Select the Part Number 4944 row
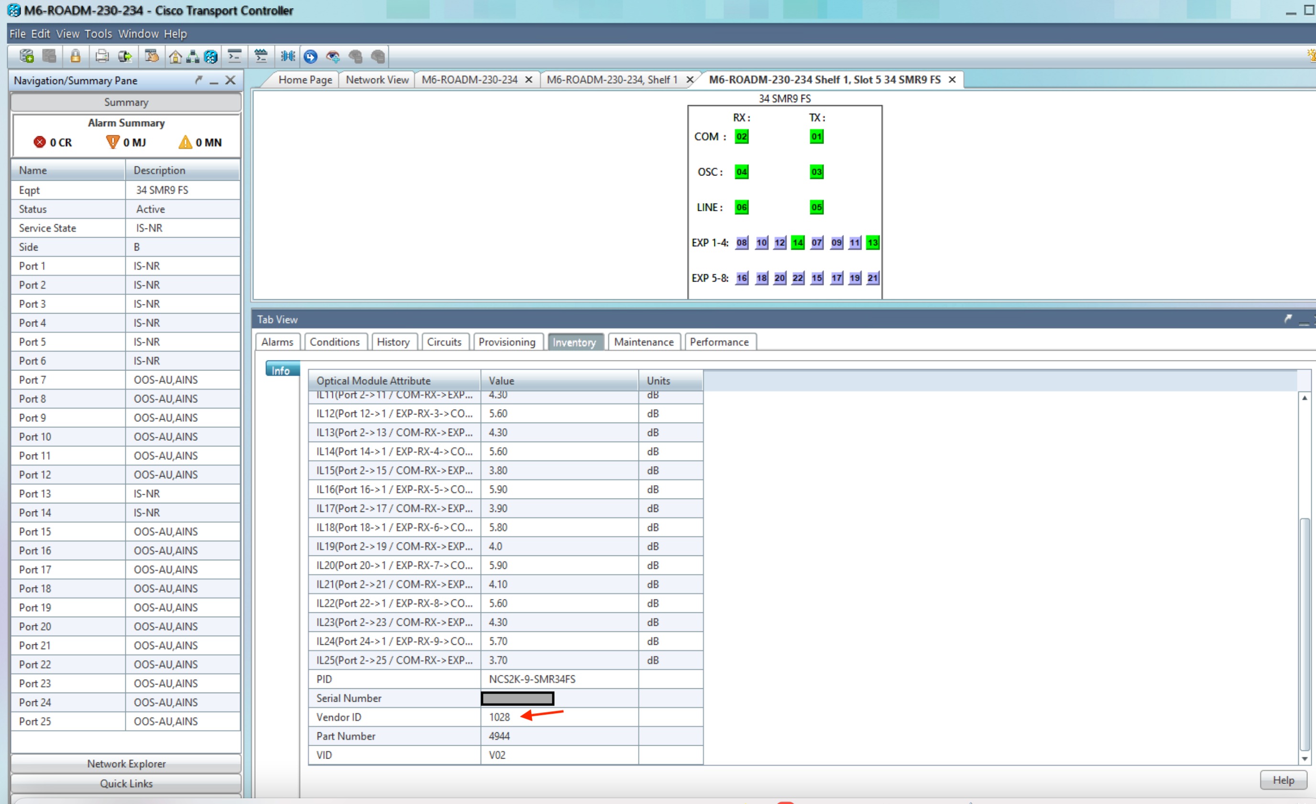Viewport: 1316px width, 804px height. pos(505,736)
